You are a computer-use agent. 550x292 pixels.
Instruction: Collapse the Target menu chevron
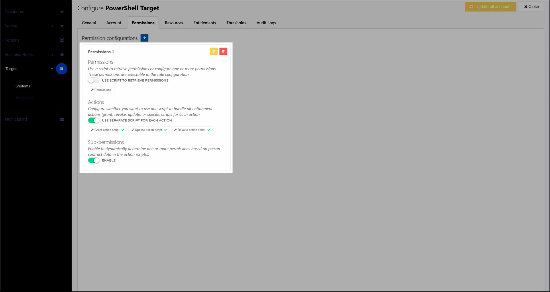point(52,69)
